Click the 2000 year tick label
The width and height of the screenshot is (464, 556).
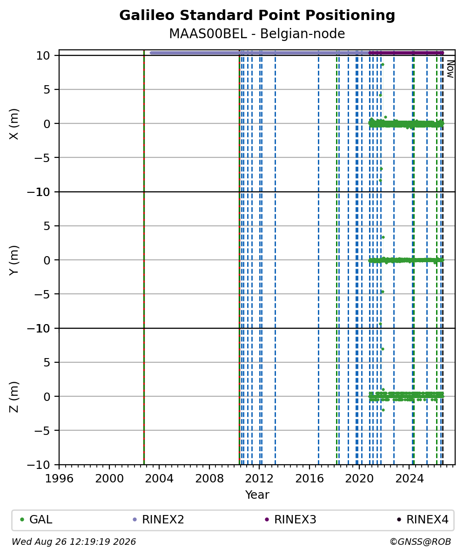tap(109, 479)
